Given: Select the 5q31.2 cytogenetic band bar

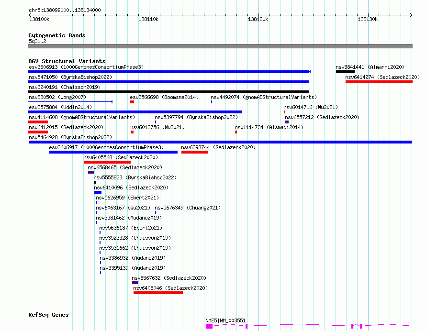Looking at the screenshot, I should pos(220,46).
